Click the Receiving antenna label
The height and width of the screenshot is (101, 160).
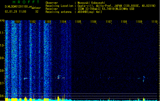[x=59, y=12]
